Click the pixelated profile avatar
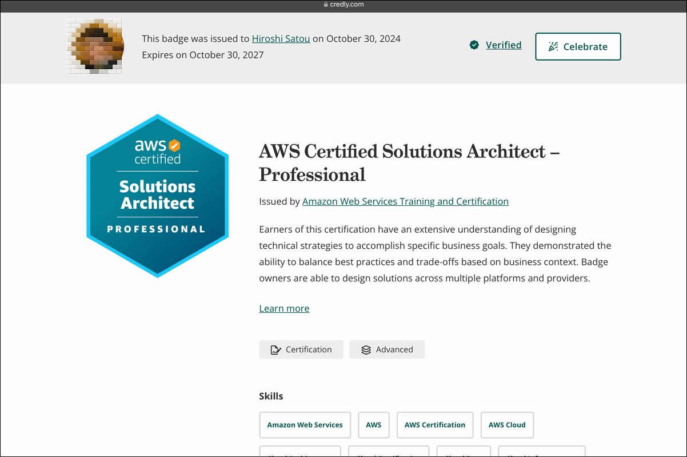This screenshot has height=457, width=687. [x=95, y=46]
